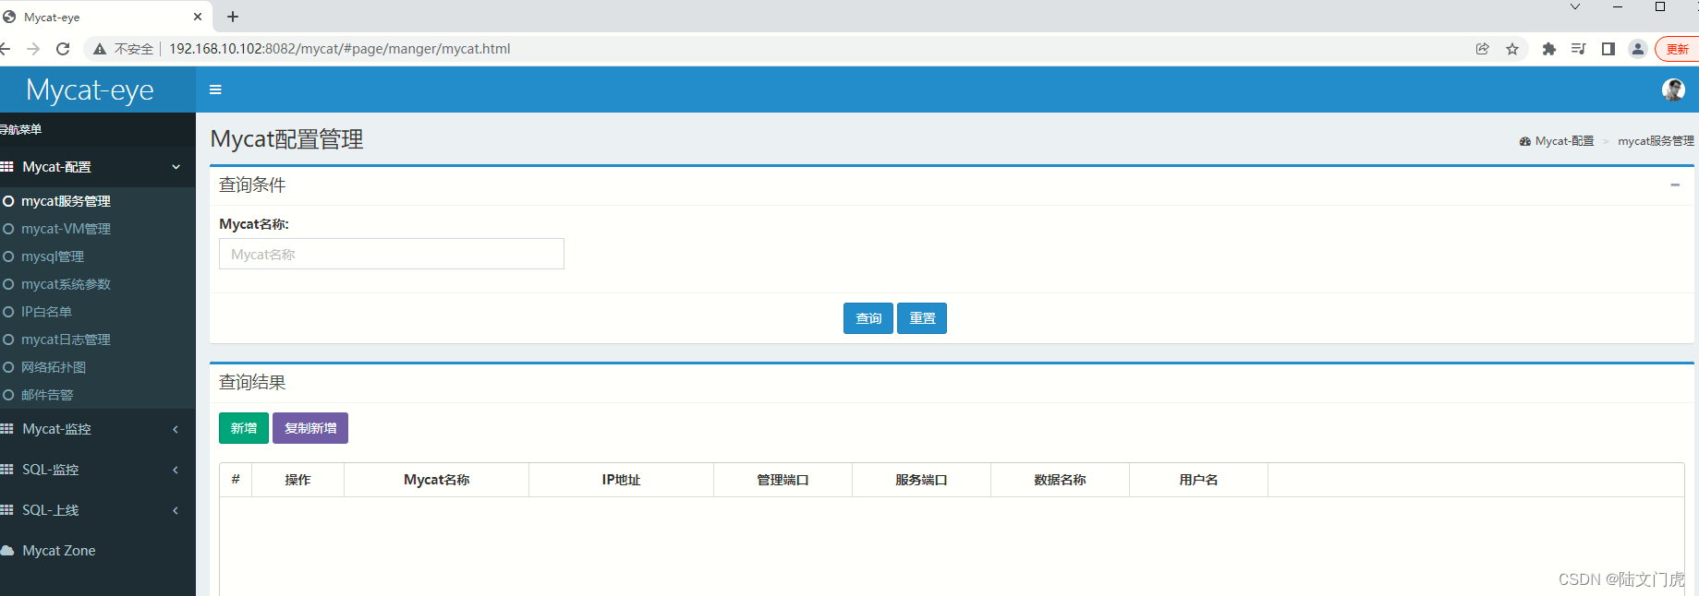Screen dimensions: 1699x596
Task: Click the circle icon beside 网络拓扑图
Action: pyautogui.click(x=8, y=367)
